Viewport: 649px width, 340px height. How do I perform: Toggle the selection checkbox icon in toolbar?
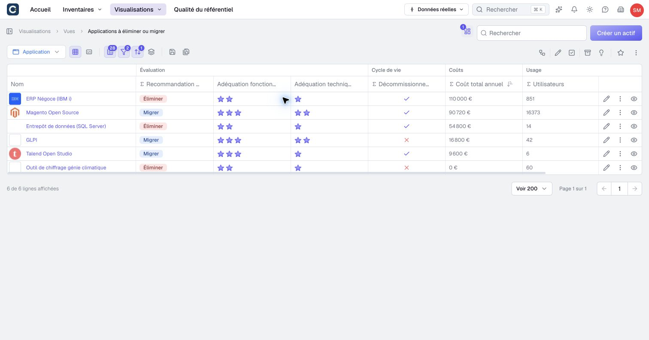572,53
